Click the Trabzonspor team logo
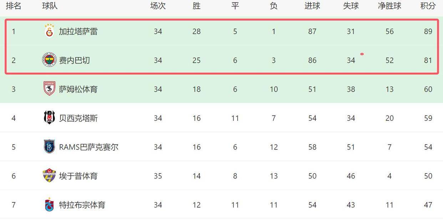Viewport: 443px width, 222px height. point(49,204)
